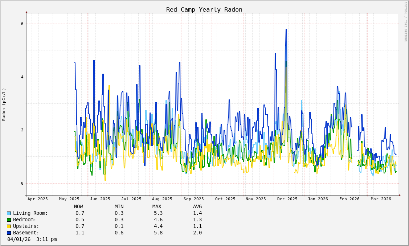This screenshot has height=246, width=409.
Task: Click the Living Room max value 5.3
Action: (x=158, y=213)
